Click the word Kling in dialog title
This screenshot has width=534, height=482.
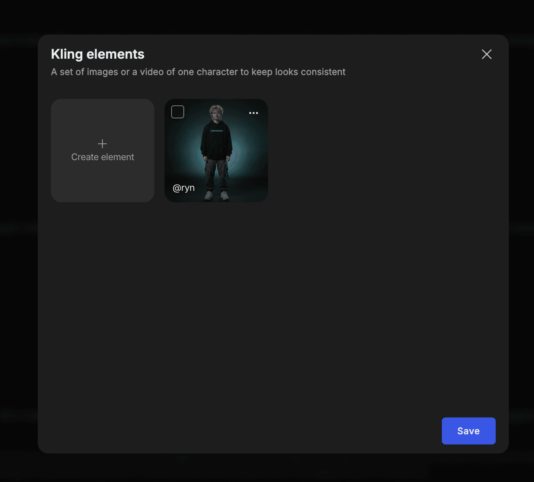pos(67,54)
